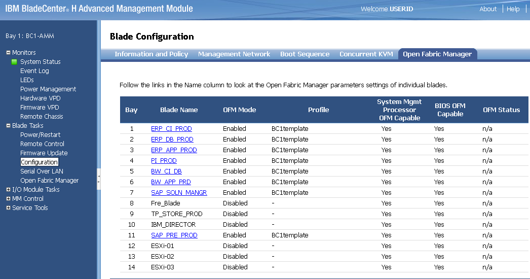Click the Bay 1: BC1-AMM label
Screen dimensions: 530x279
tap(30, 36)
